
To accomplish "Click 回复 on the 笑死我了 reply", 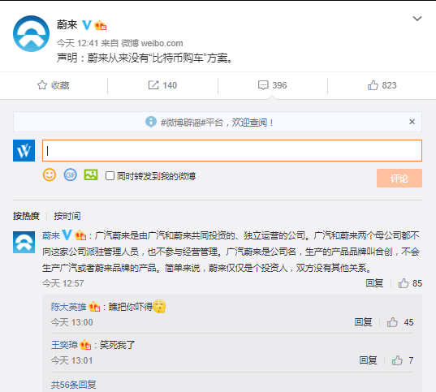I will [368, 360].
